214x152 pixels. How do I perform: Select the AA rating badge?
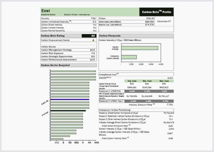pos(89,36)
